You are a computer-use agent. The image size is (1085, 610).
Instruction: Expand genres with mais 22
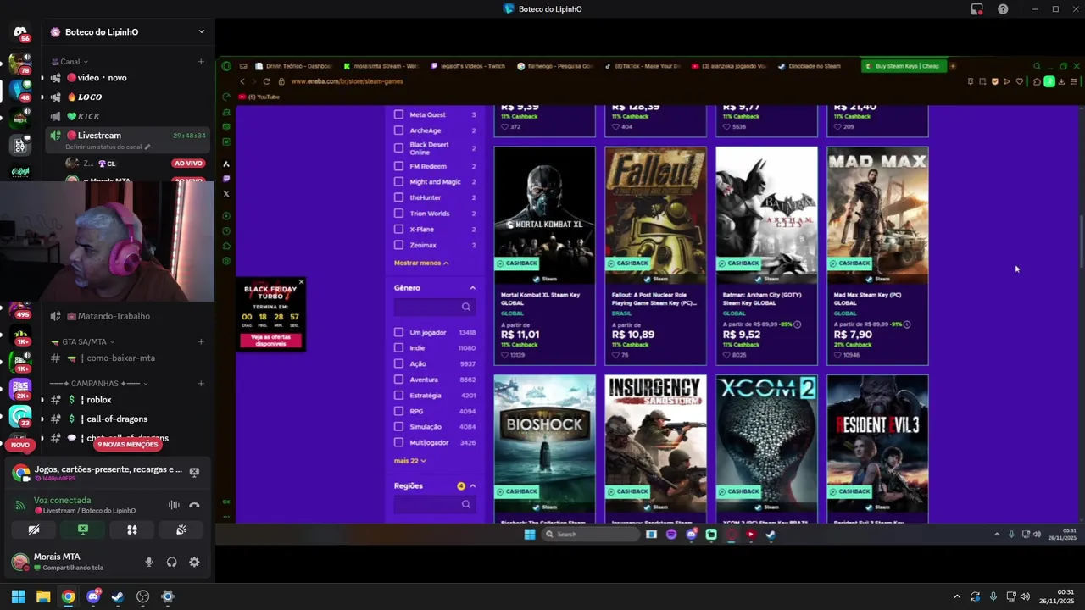[x=410, y=460]
